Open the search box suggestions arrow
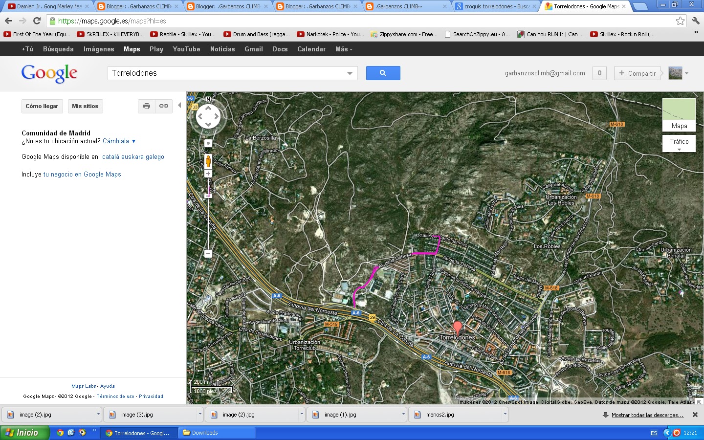704x440 pixels. (350, 73)
